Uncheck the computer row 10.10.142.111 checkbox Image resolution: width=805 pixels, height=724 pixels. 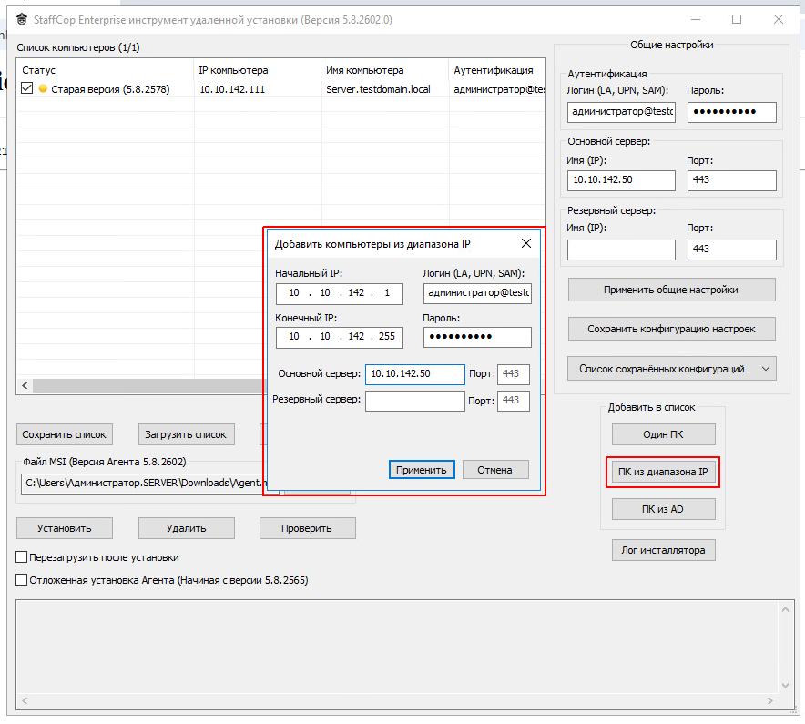(x=27, y=89)
